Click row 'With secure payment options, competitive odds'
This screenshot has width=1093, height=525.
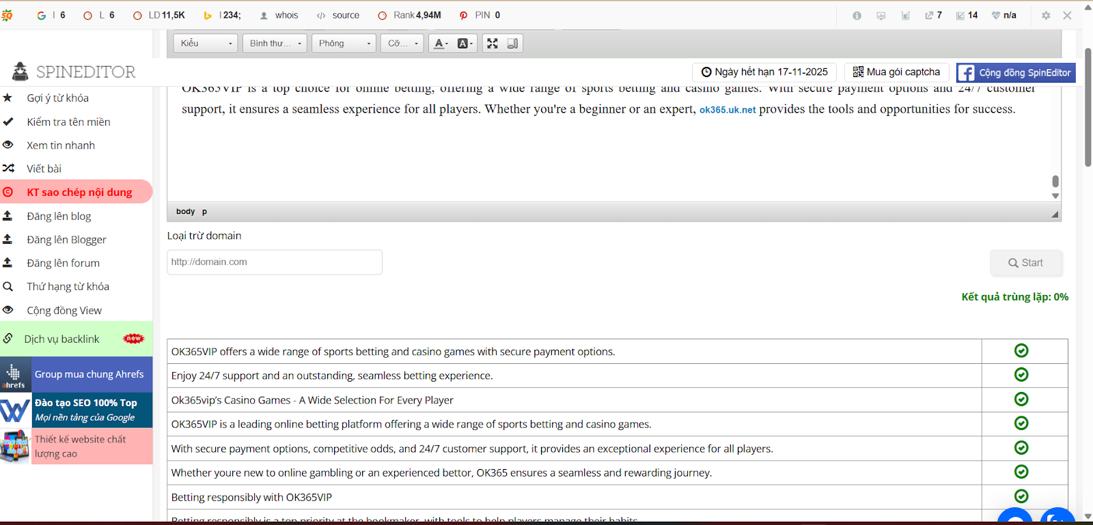575,449
